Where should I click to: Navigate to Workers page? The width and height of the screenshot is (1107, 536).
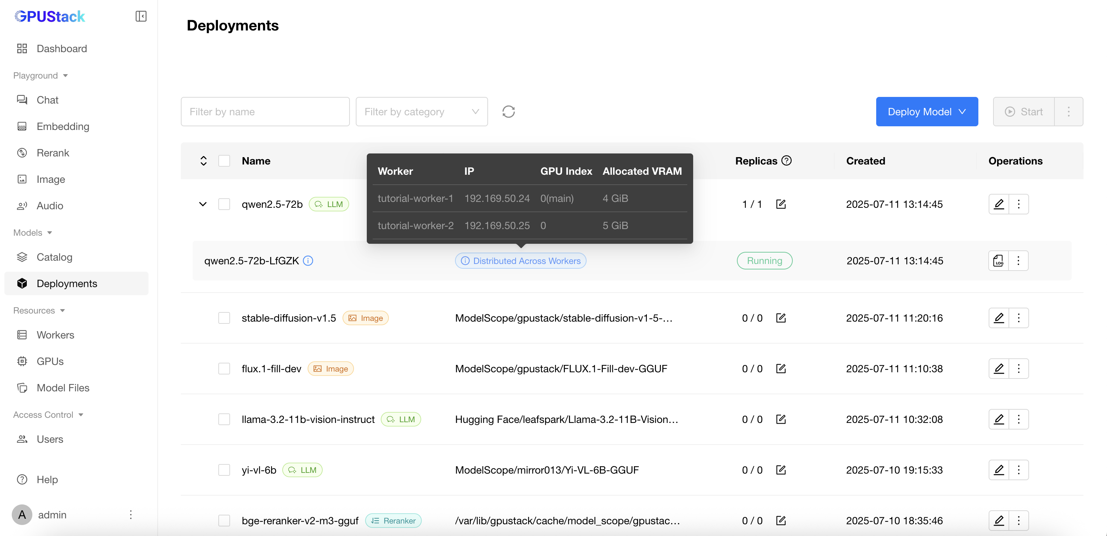76,335
